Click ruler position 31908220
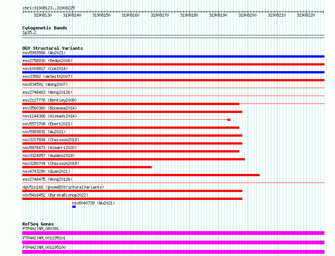335x256 pixels. point(306,15)
